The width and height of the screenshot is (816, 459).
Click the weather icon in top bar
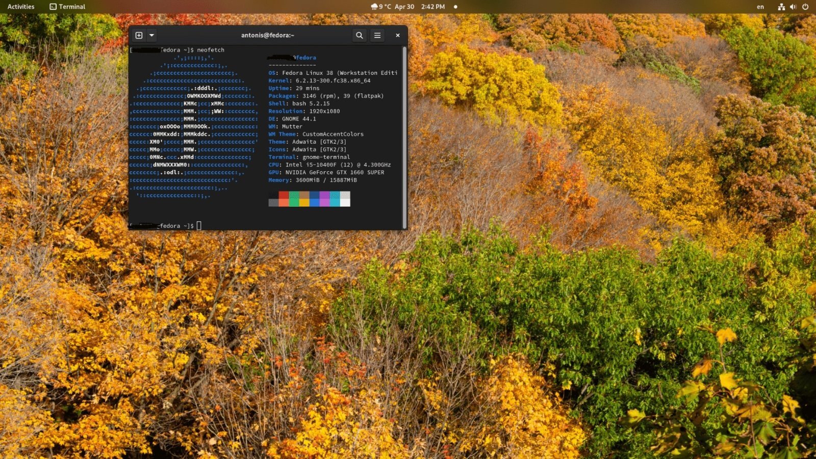374,7
